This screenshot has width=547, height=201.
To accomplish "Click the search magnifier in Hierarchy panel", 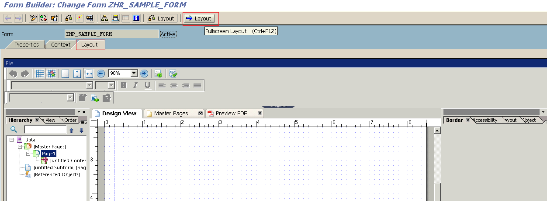I will (14, 130).
